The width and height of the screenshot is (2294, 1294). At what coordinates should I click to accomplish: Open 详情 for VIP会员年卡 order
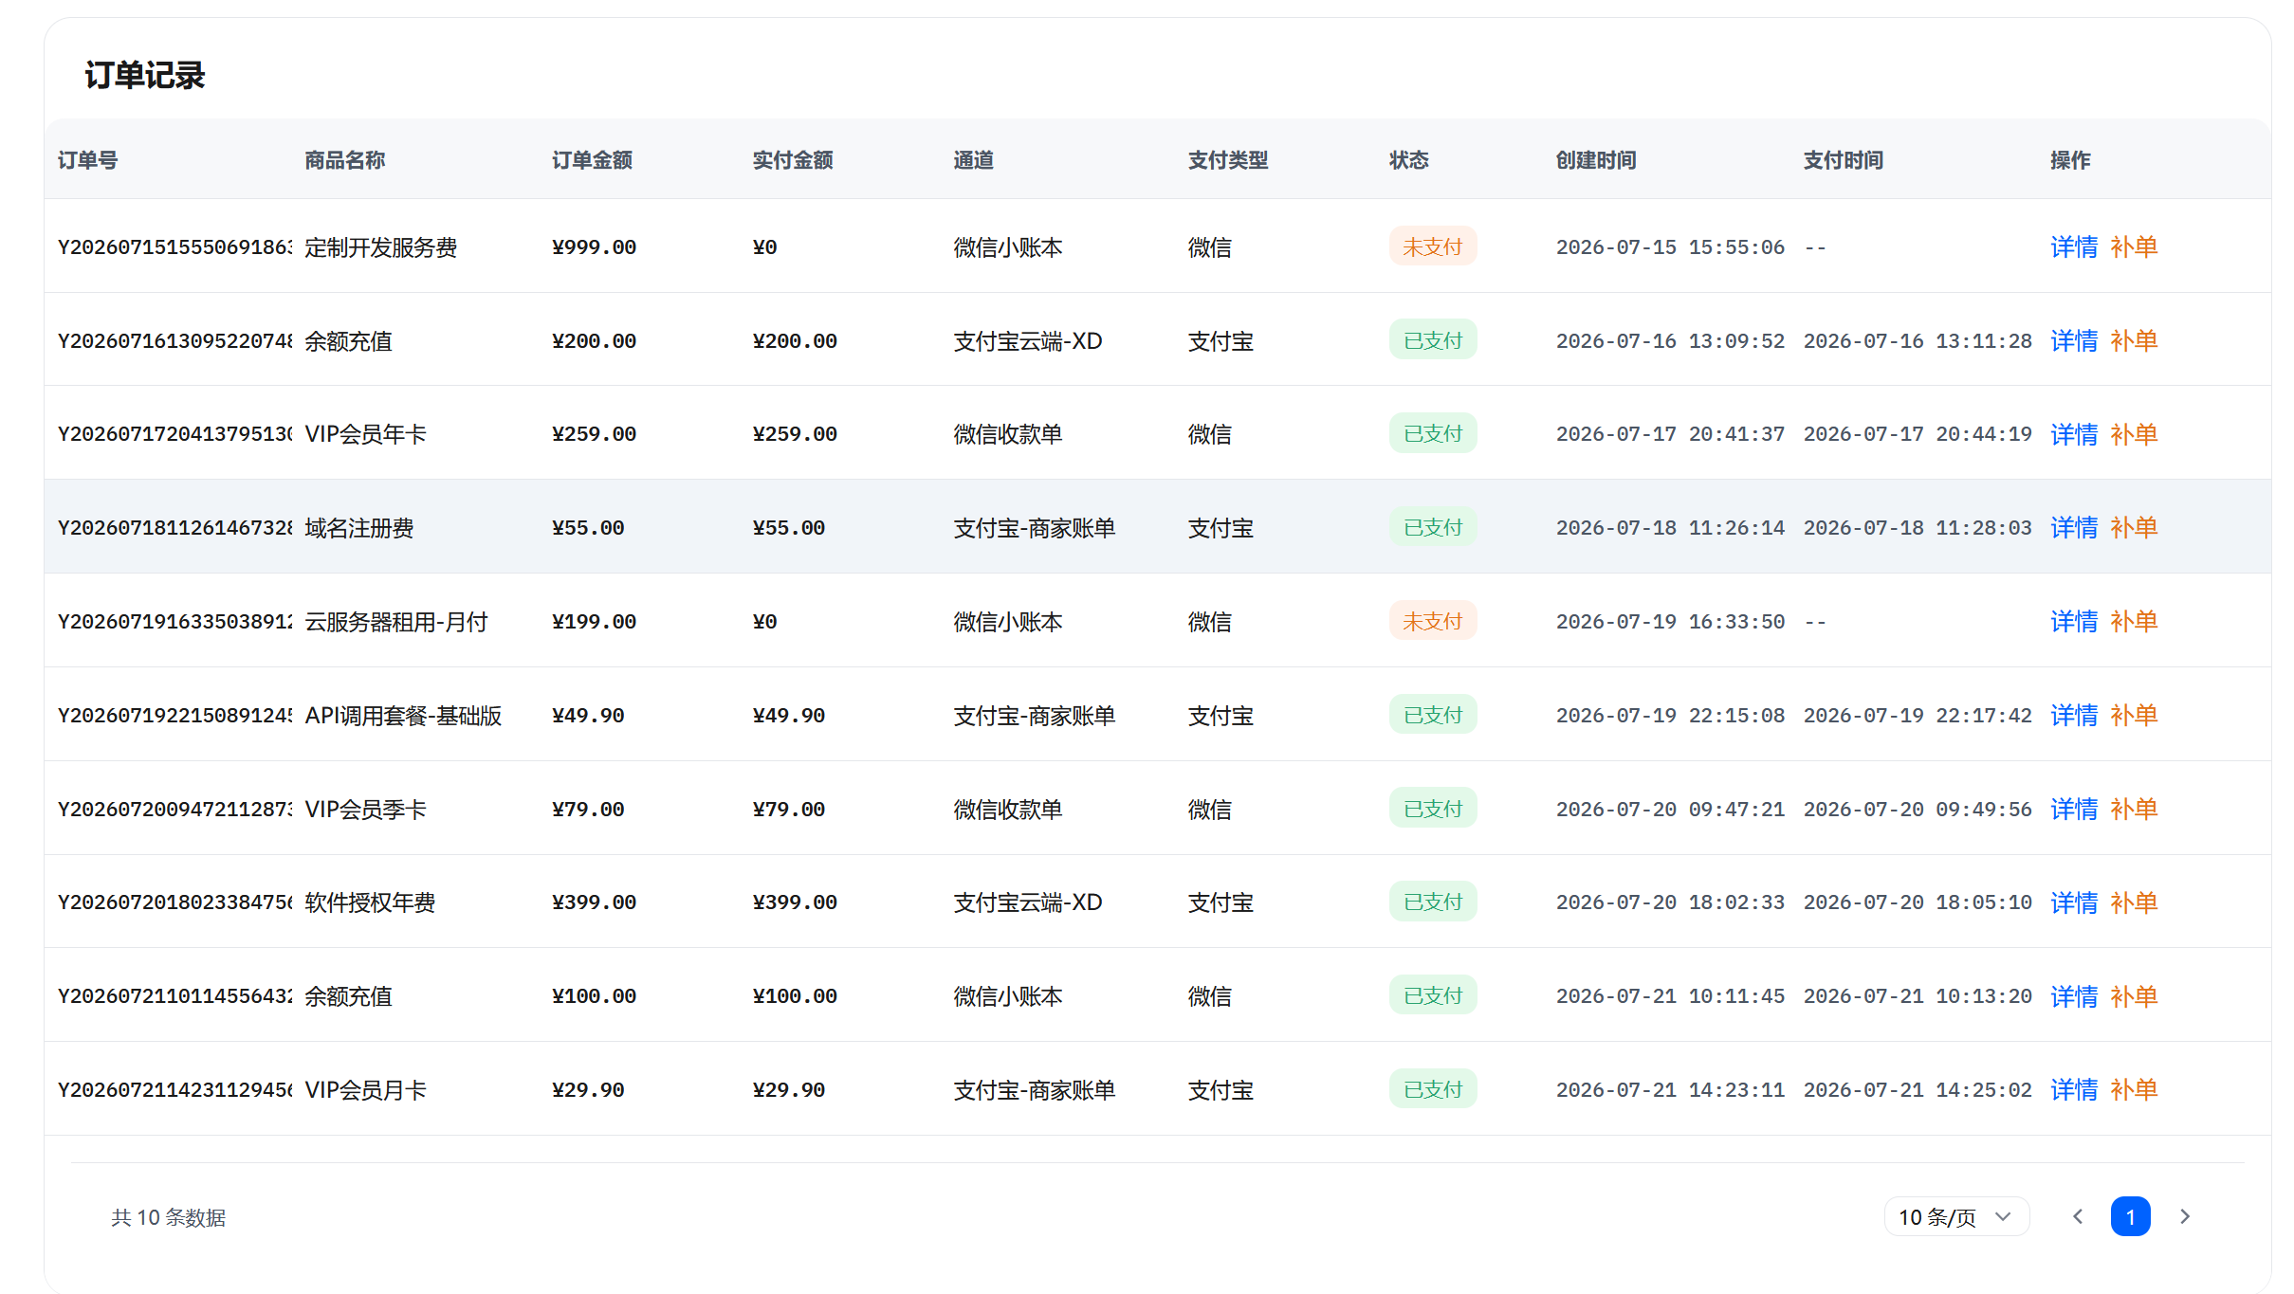click(x=2074, y=434)
